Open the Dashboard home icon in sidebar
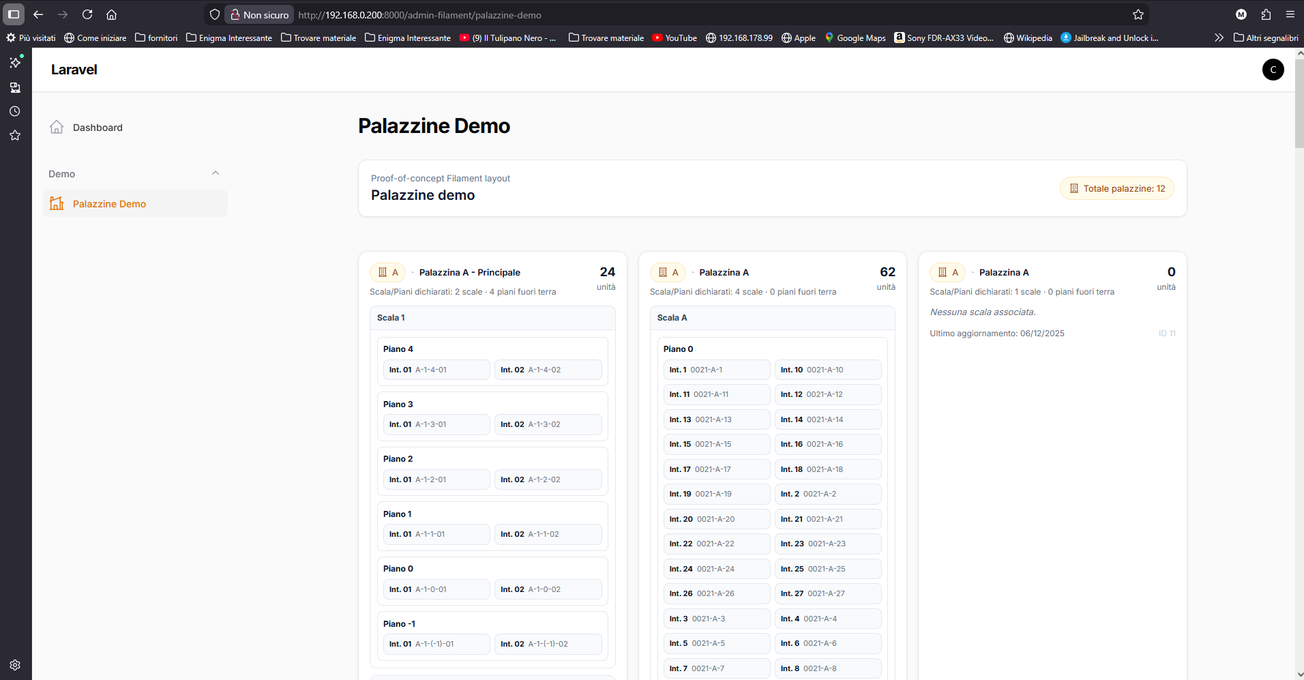 click(57, 128)
